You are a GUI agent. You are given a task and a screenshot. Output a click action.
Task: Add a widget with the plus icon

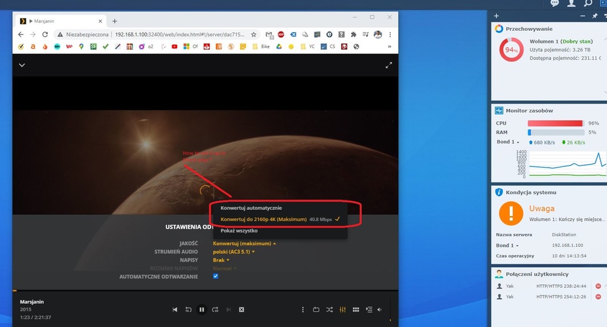click(496, 16)
